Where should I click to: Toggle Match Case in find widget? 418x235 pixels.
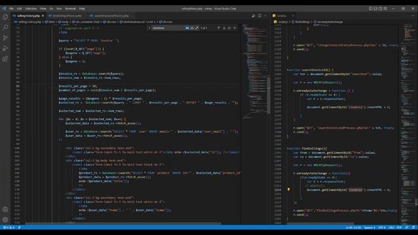[x=187, y=28]
